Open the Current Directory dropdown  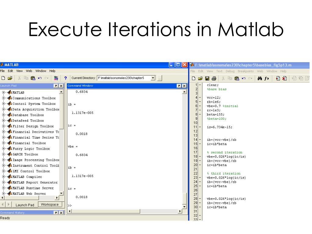click(x=153, y=78)
